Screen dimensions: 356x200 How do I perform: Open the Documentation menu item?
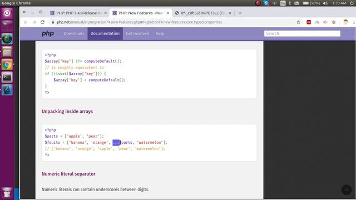[105, 33]
